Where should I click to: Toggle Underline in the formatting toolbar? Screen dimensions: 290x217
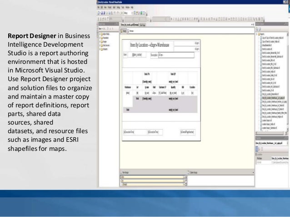[x=176, y=19]
